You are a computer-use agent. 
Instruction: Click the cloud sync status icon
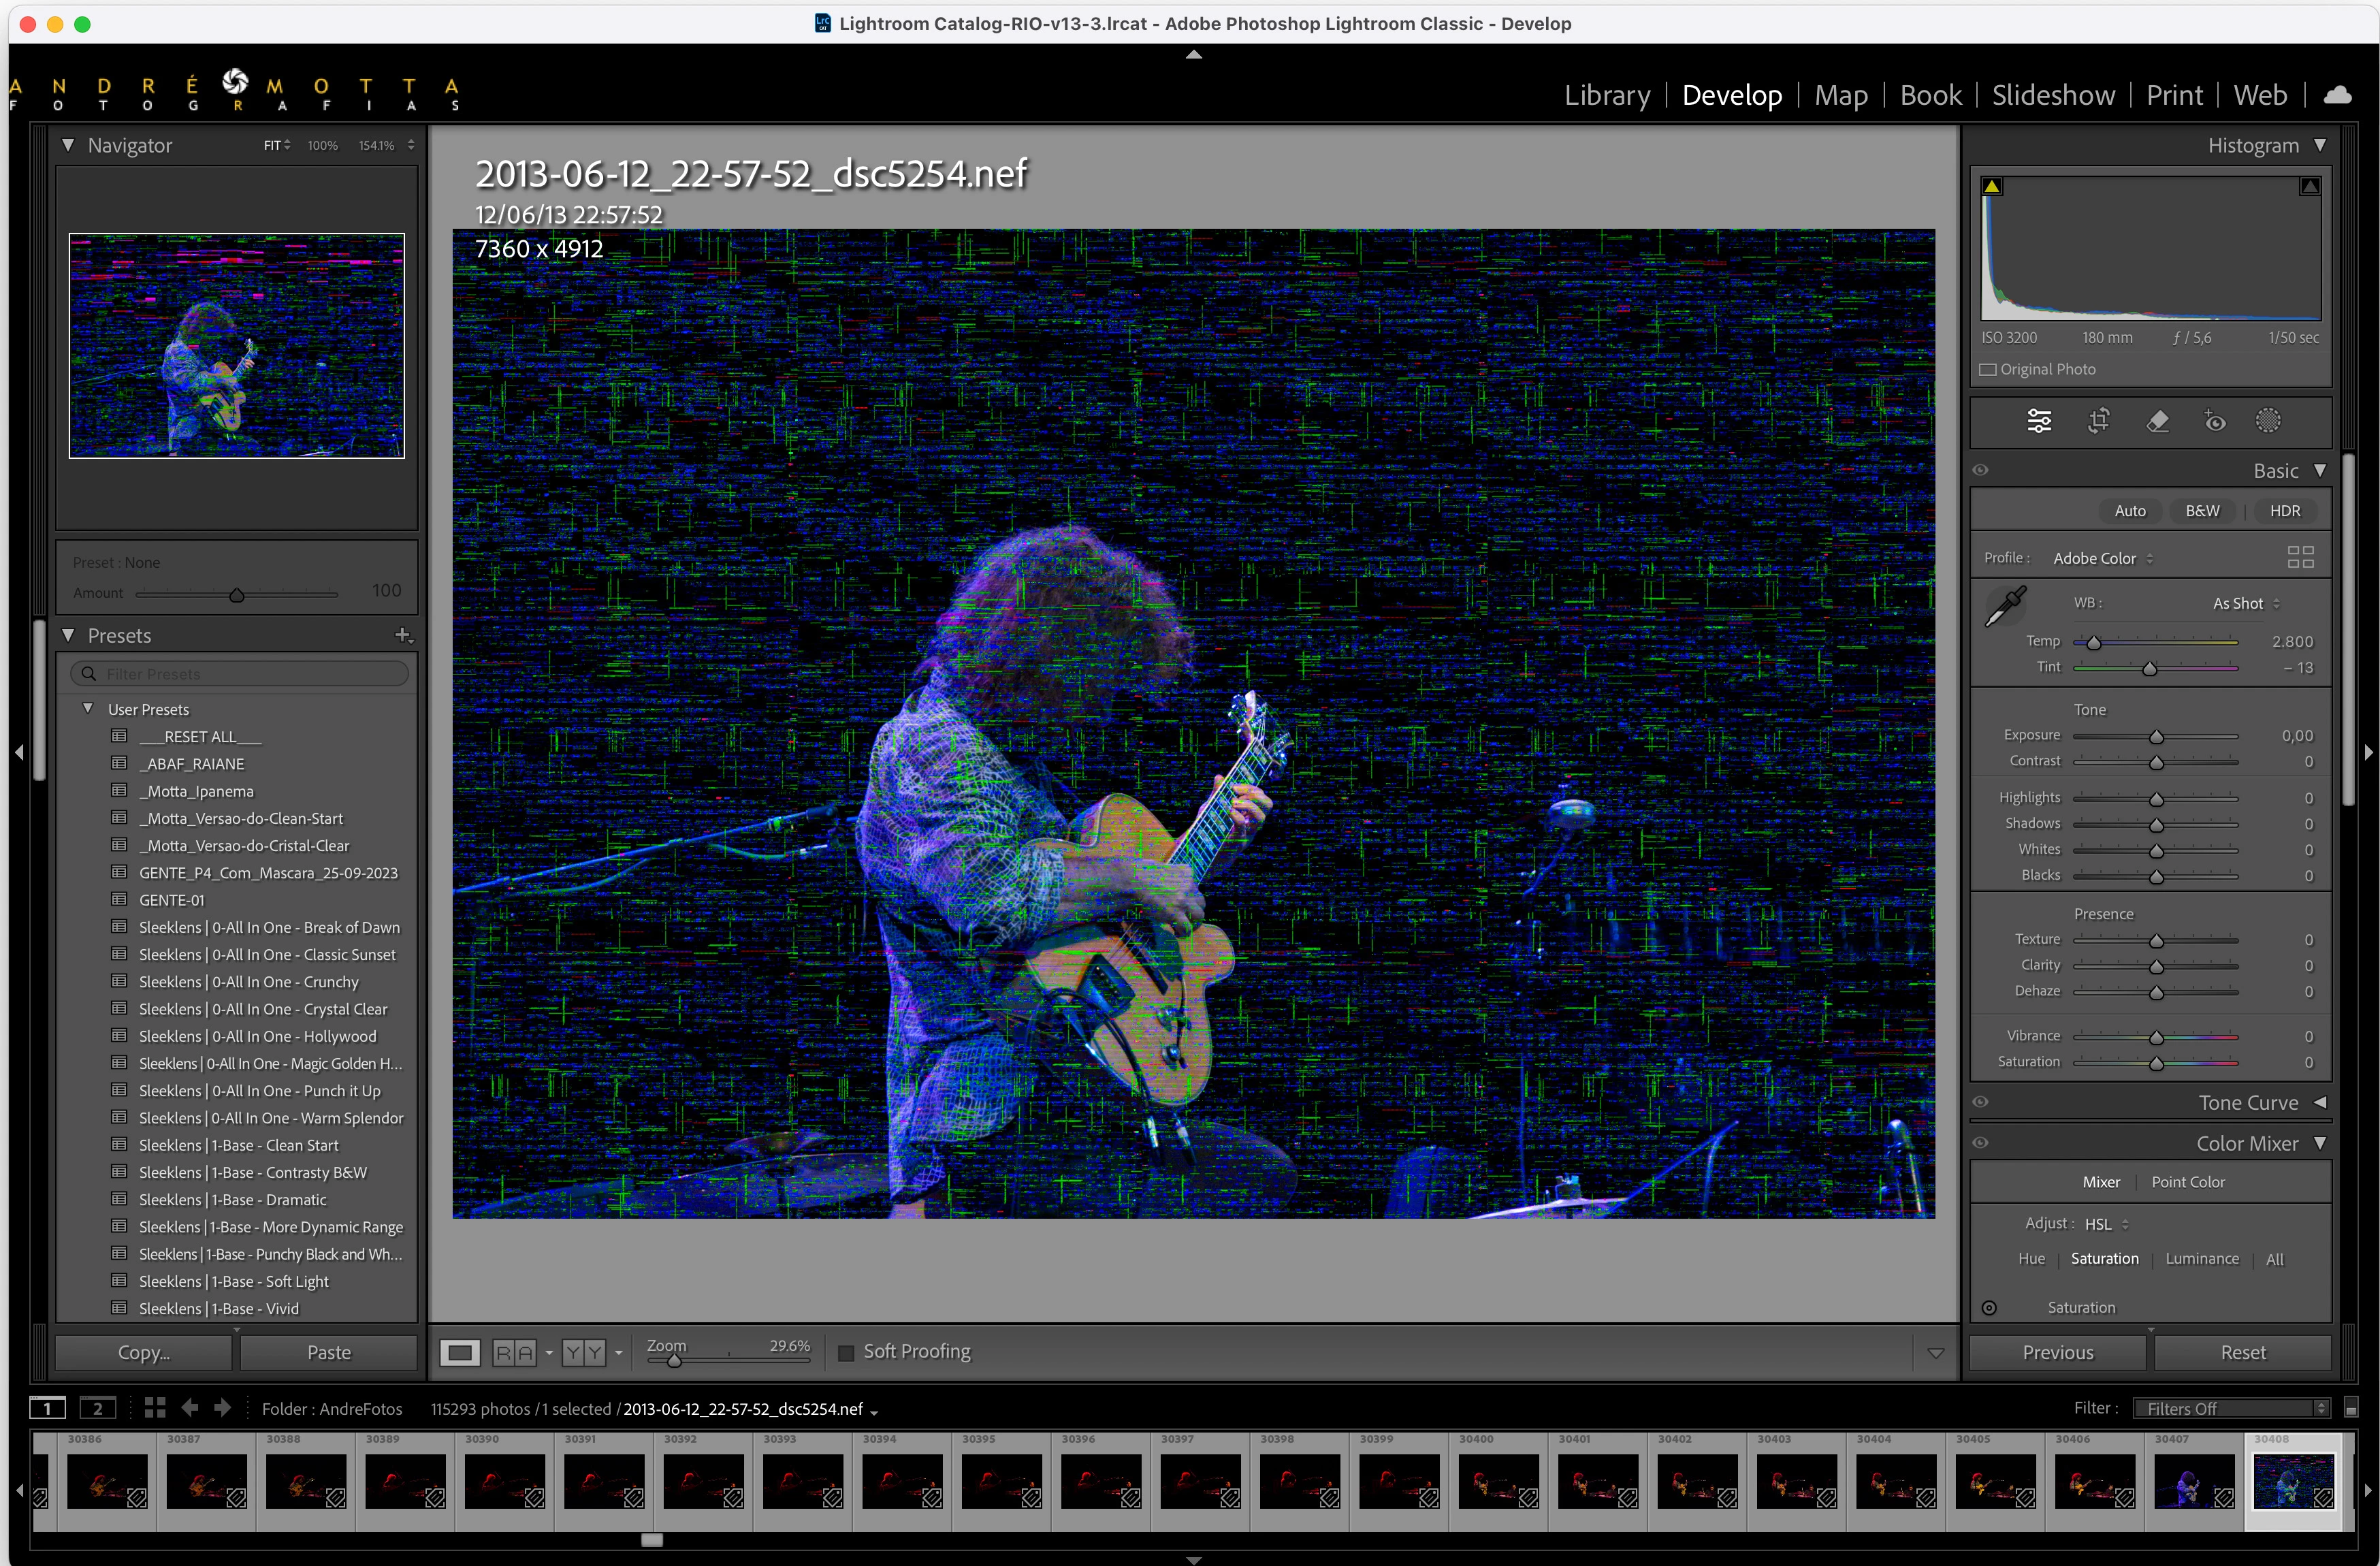(x=2337, y=95)
